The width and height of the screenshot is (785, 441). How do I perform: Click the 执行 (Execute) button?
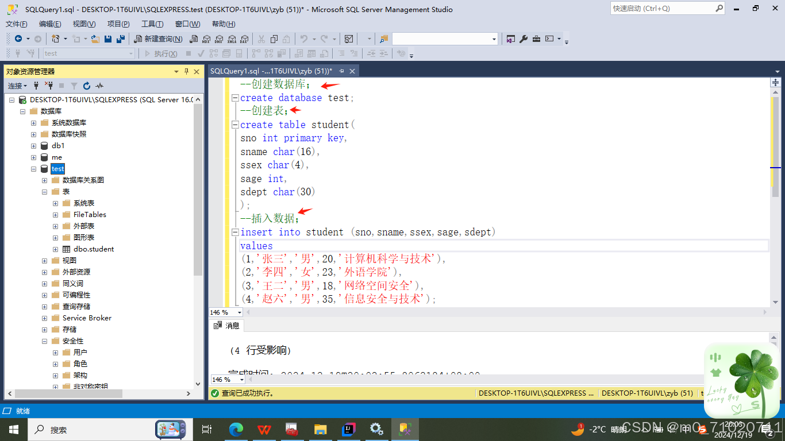(x=160, y=53)
